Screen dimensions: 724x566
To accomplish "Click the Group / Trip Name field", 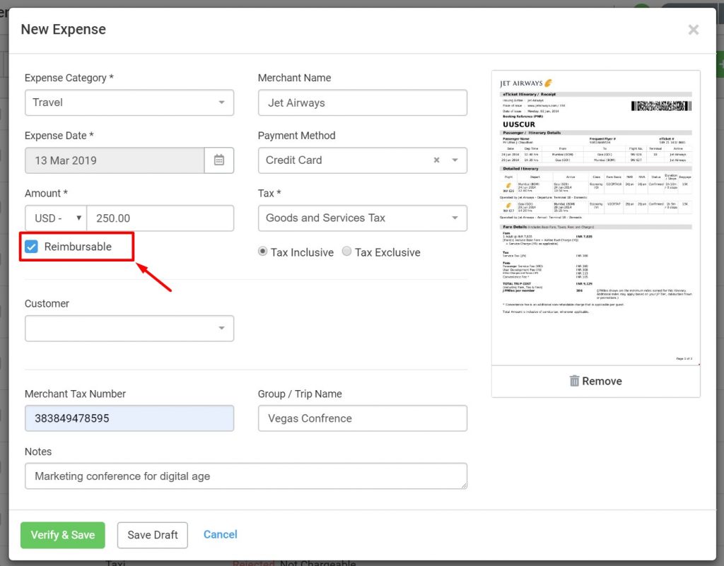I will pyautogui.click(x=362, y=418).
